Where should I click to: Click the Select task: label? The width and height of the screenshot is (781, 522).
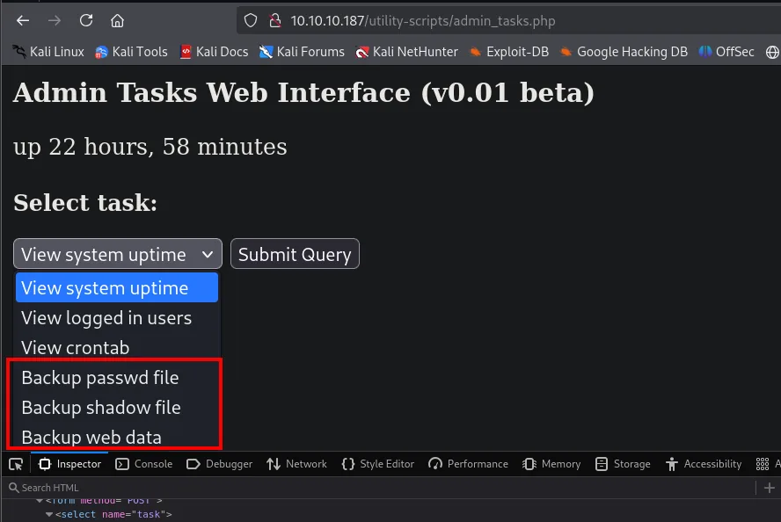(85, 202)
